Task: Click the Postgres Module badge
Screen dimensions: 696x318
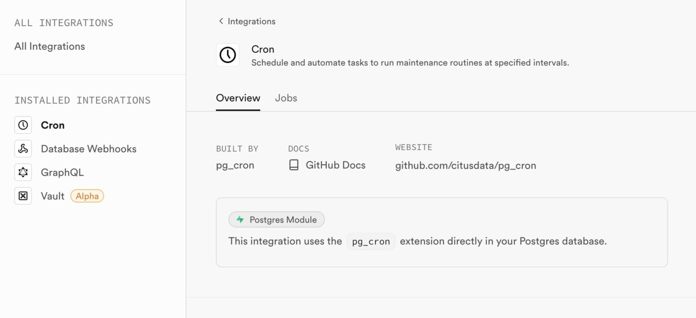Action: pos(276,220)
